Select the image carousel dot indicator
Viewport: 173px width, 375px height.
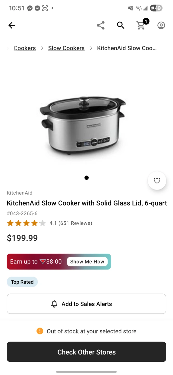coord(87,178)
